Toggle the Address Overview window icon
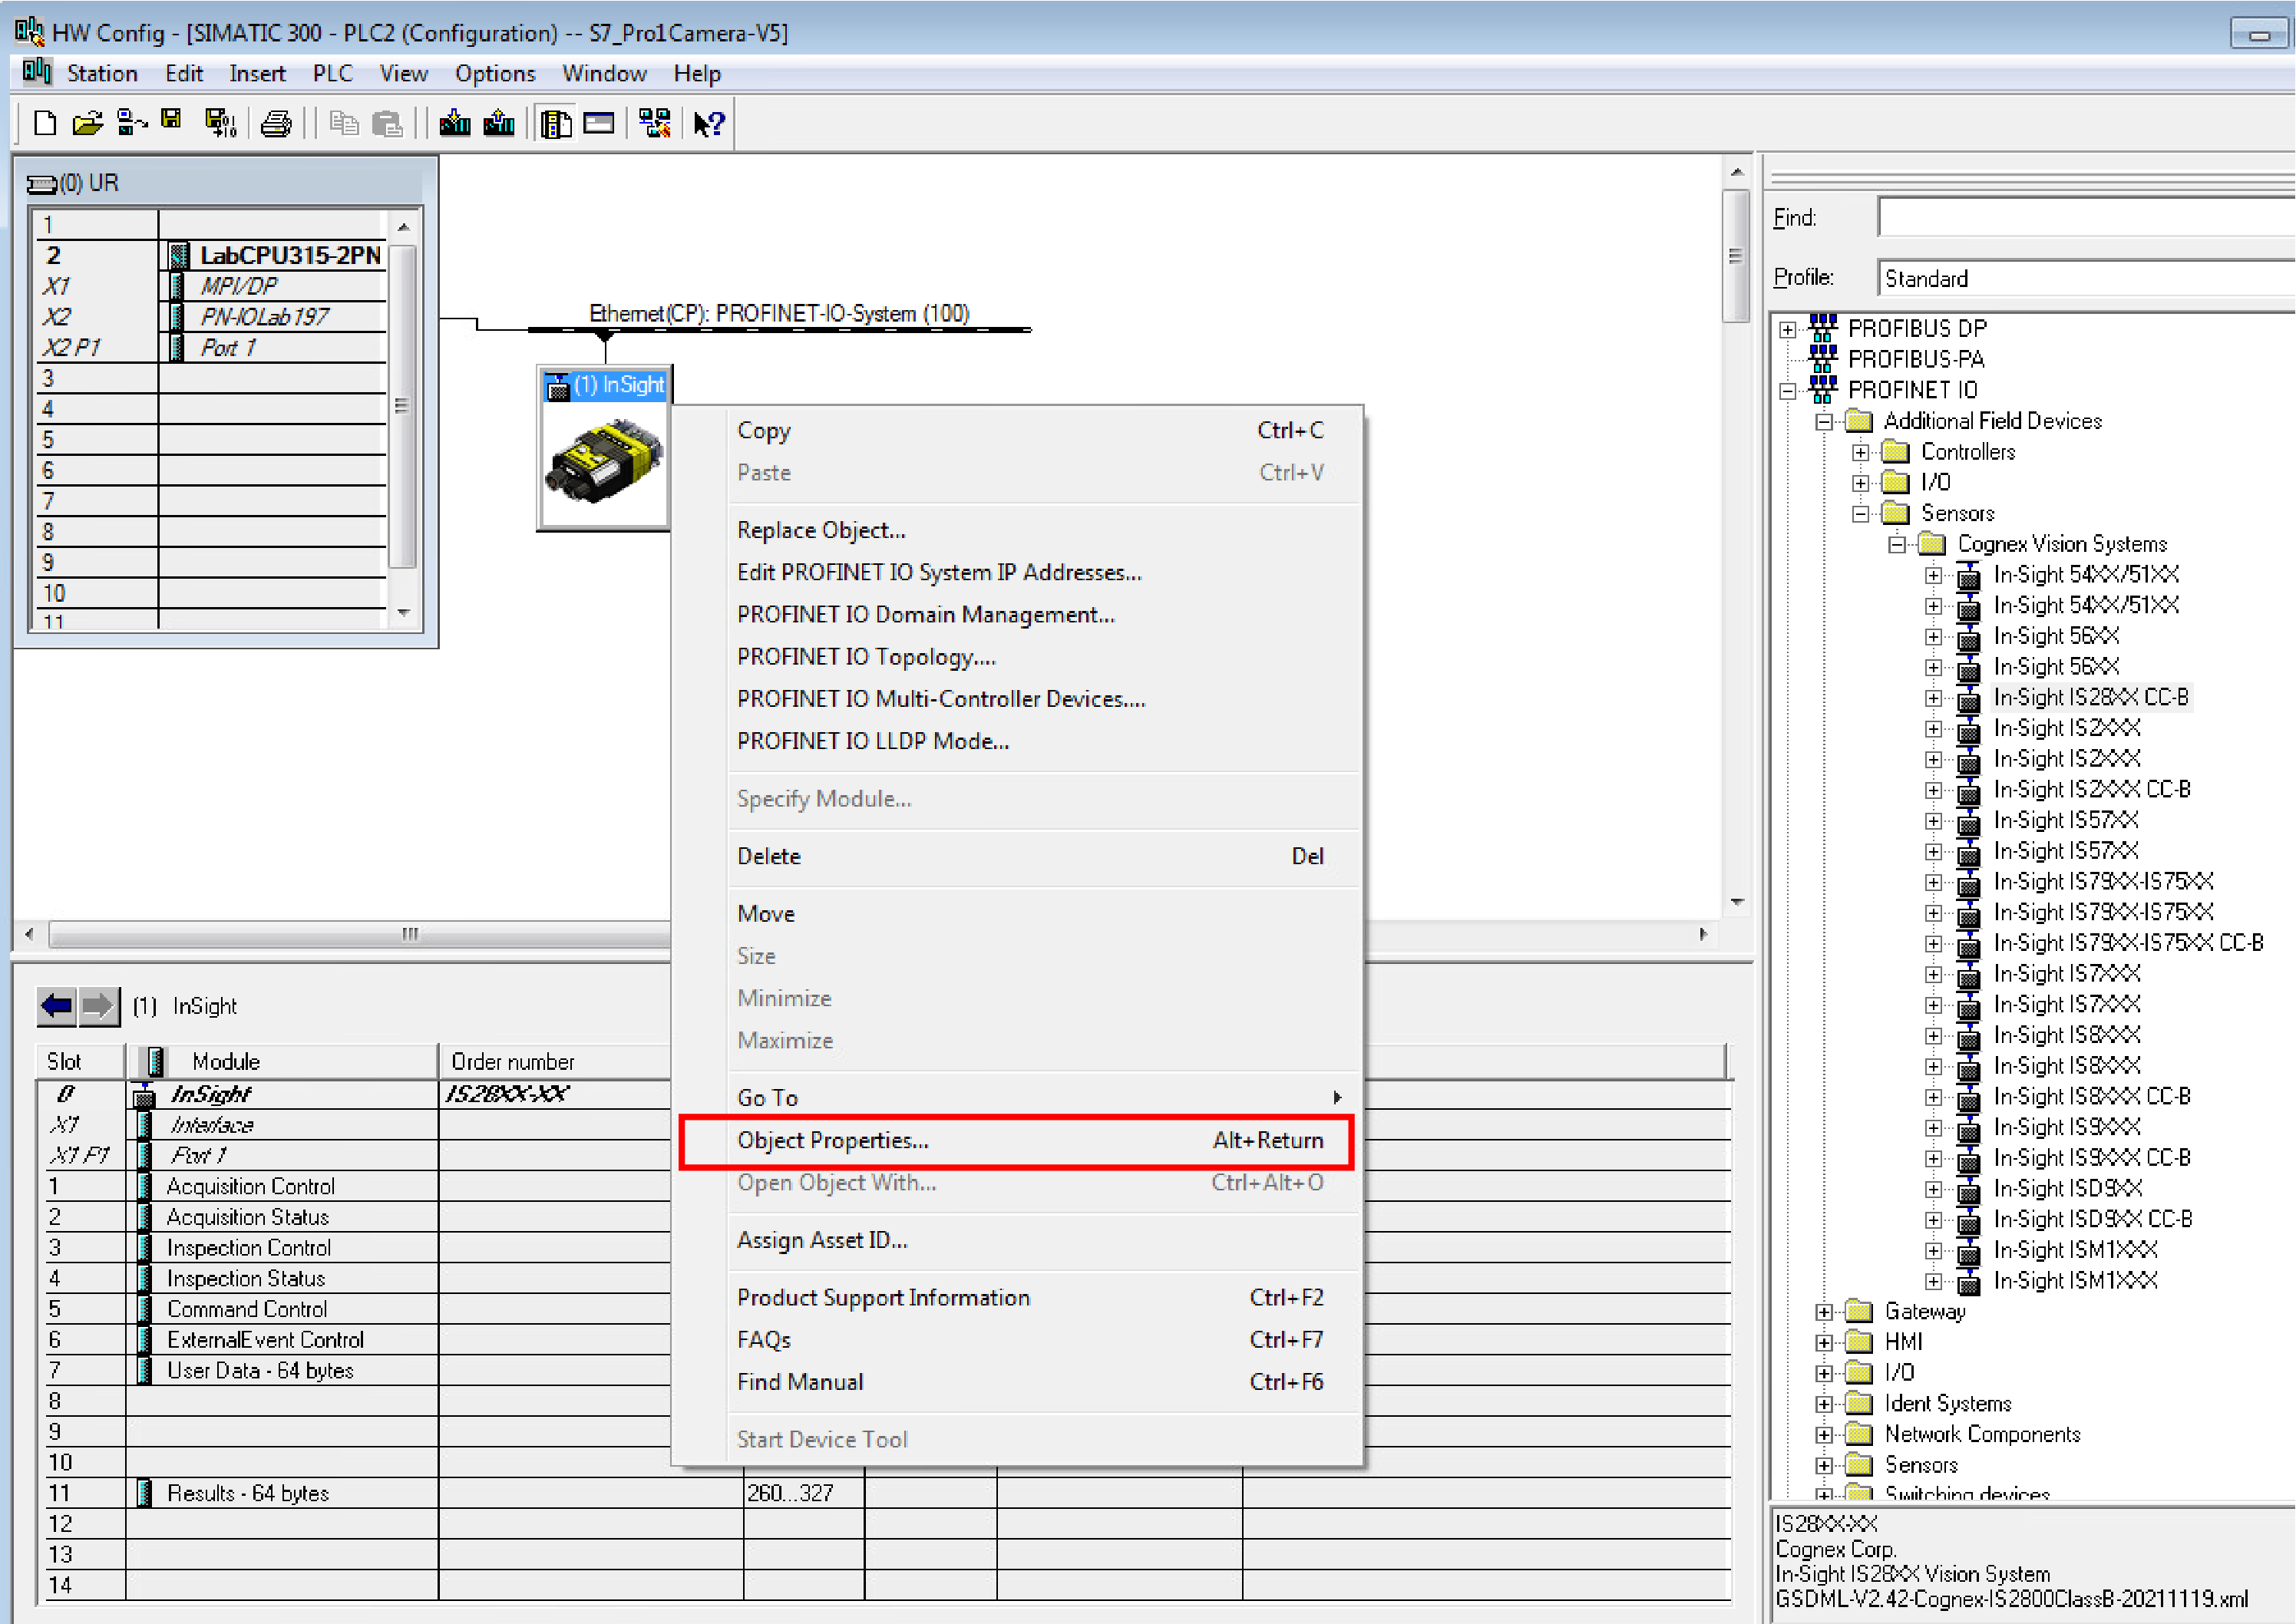This screenshot has height=1624, width=2296. [x=599, y=123]
